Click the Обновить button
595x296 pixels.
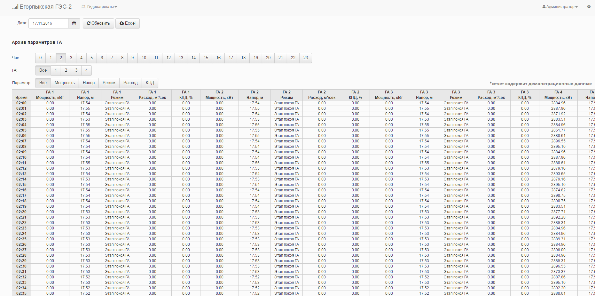pos(98,23)
